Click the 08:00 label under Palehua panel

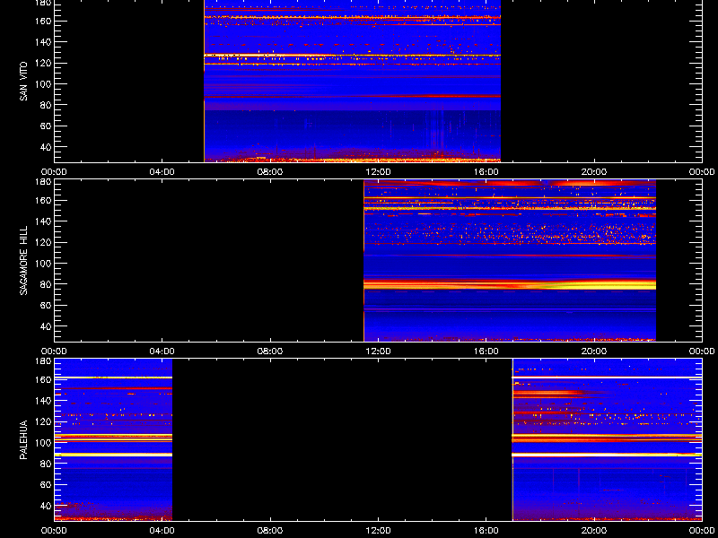click(x=270, y=531)
